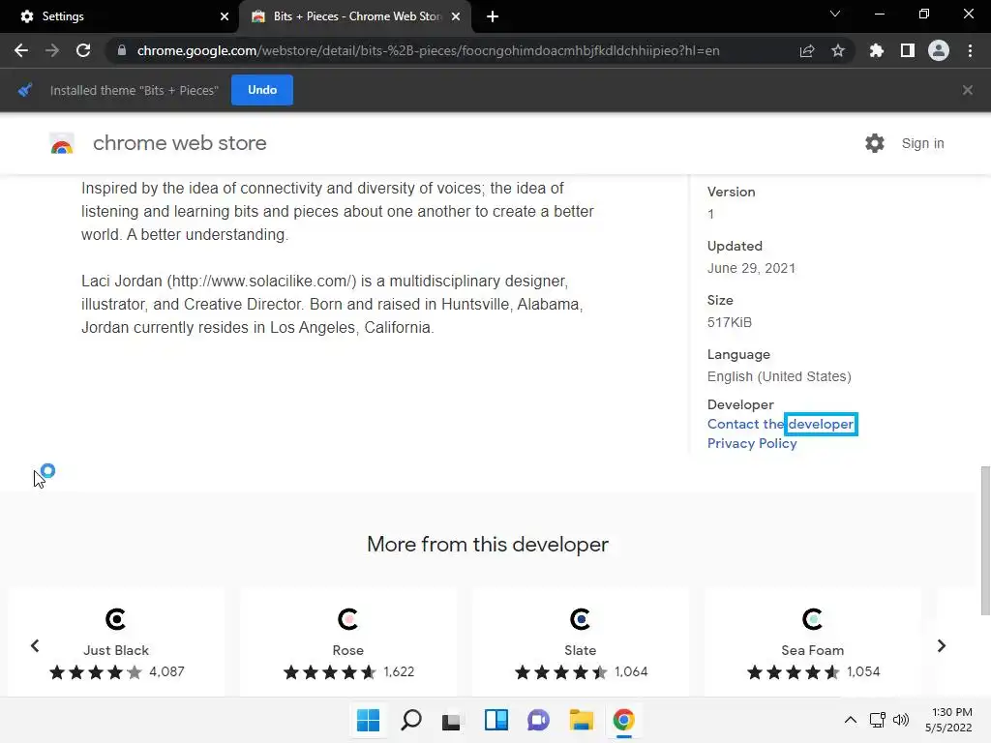Open the volume tray icon
The height and width of the screenshot is (743, 991).
click(901, 720)
